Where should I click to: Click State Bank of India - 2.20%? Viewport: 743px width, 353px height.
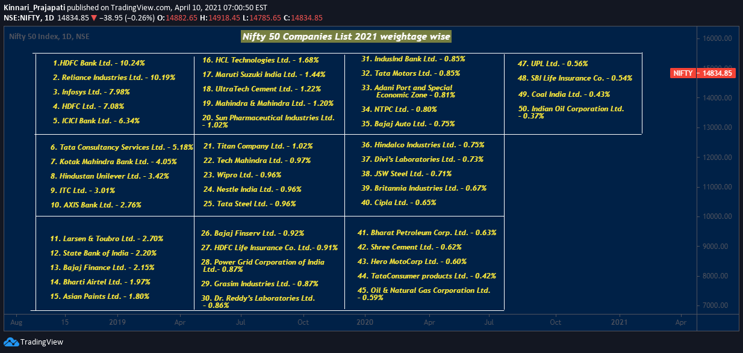click(x=103, y=253)
